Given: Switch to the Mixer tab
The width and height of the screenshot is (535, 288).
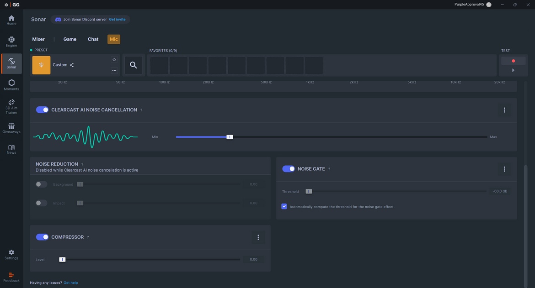Looking at the screenshot, I should 38,39.
